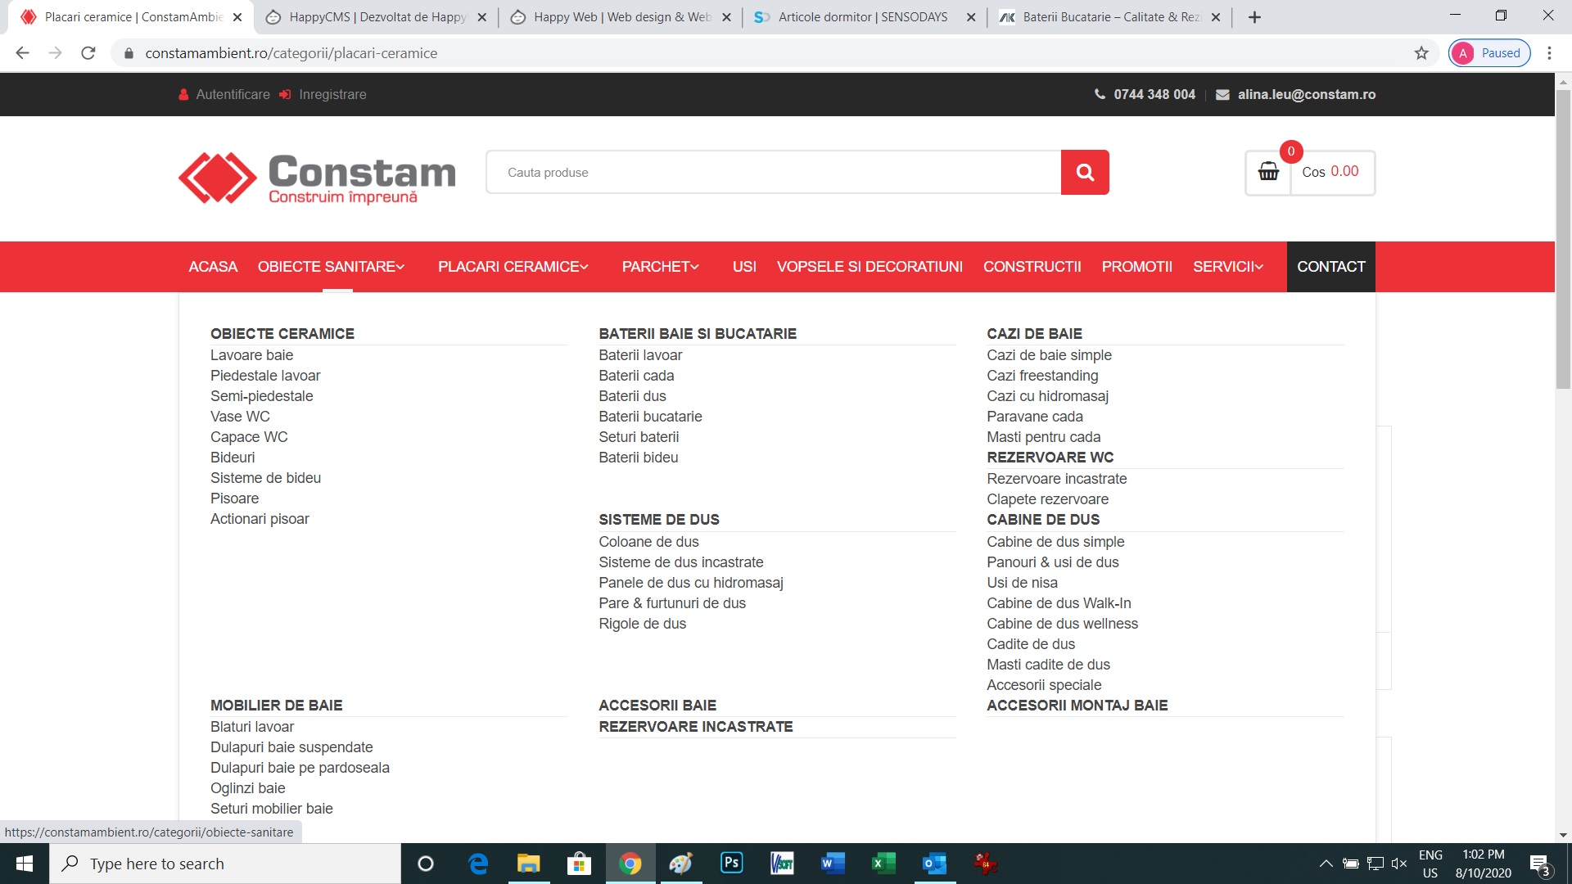The height and width of the screenshot is (884, 1572).
Task: Expand the SERVICII menu
Action: pos(1228,267)
